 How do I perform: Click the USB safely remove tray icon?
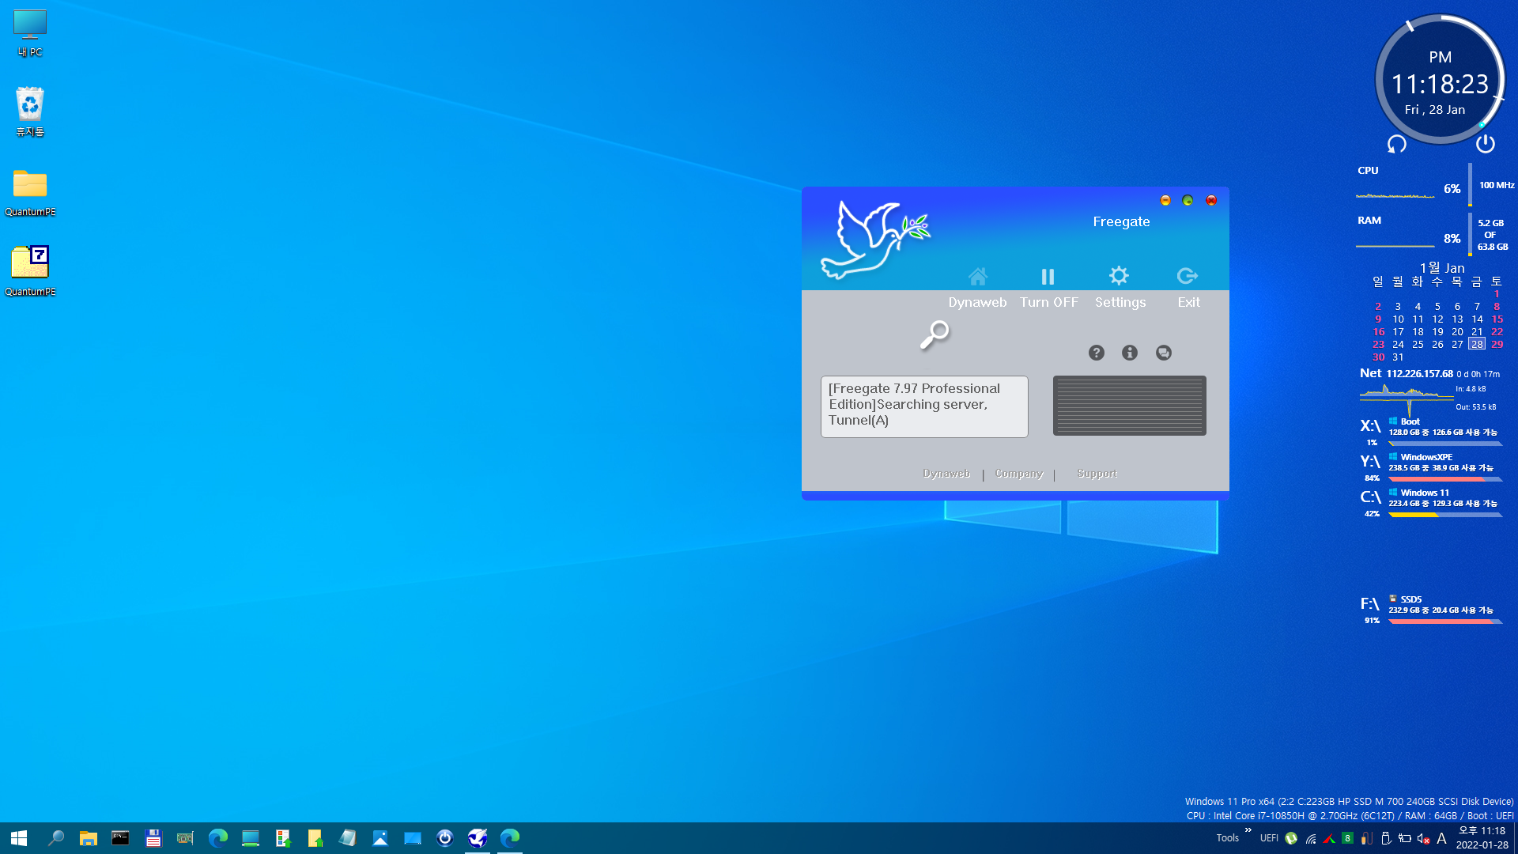[1385, 838]
